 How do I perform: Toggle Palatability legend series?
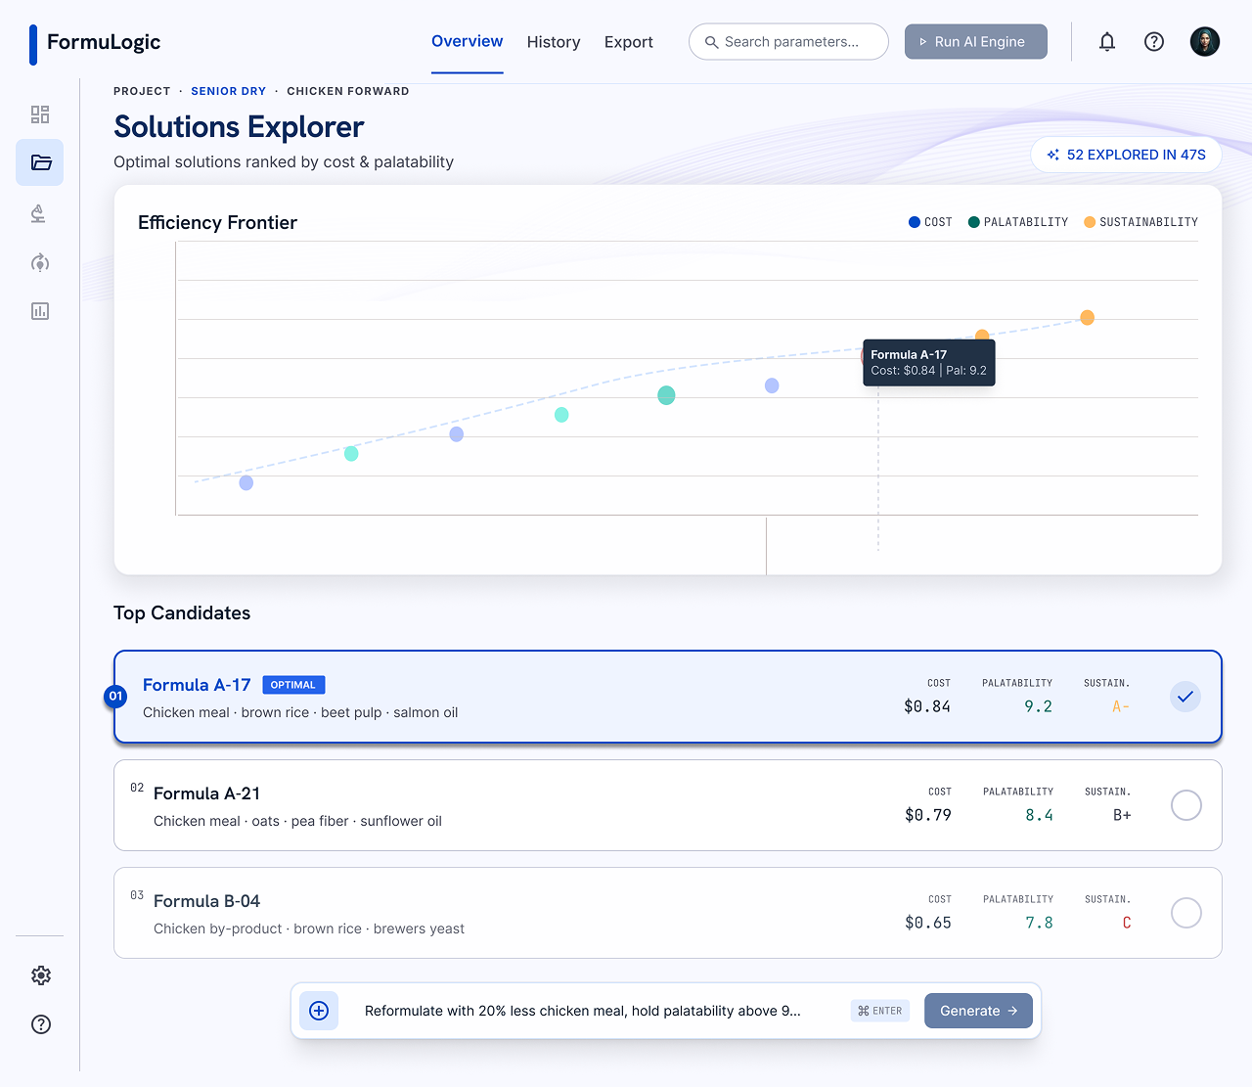point(1018,222)
